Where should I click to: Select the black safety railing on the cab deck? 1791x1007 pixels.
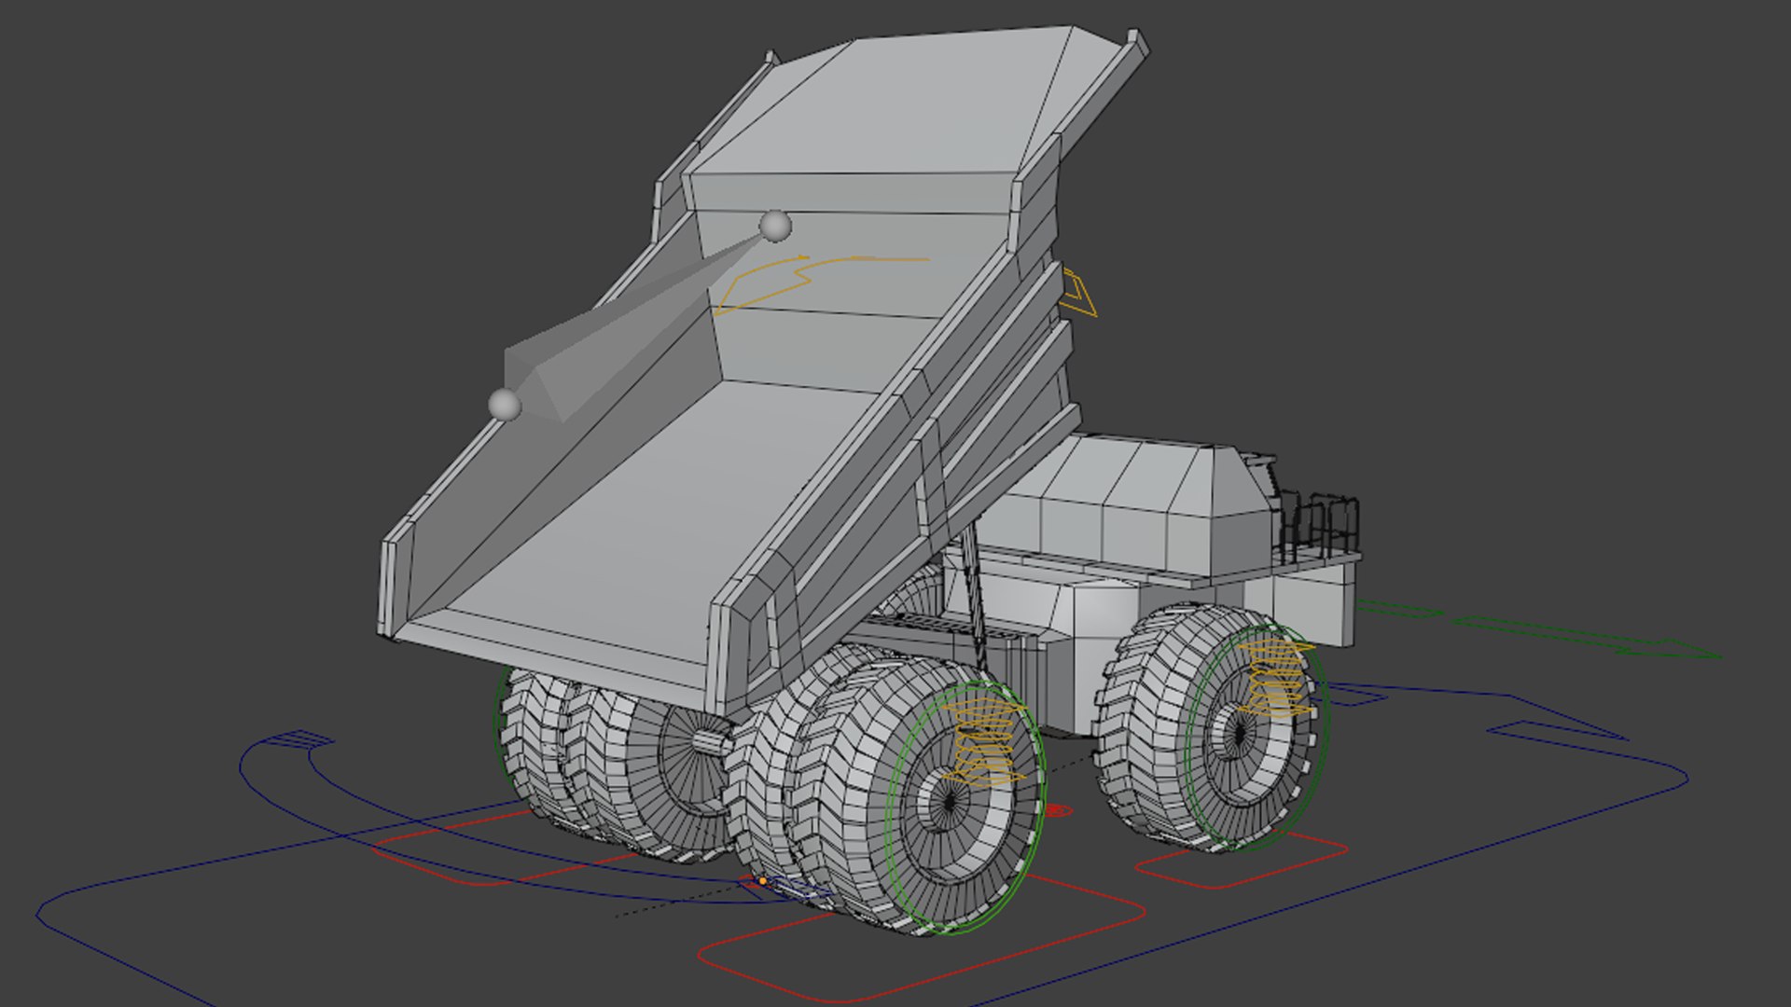click(x=1319, y=528)
